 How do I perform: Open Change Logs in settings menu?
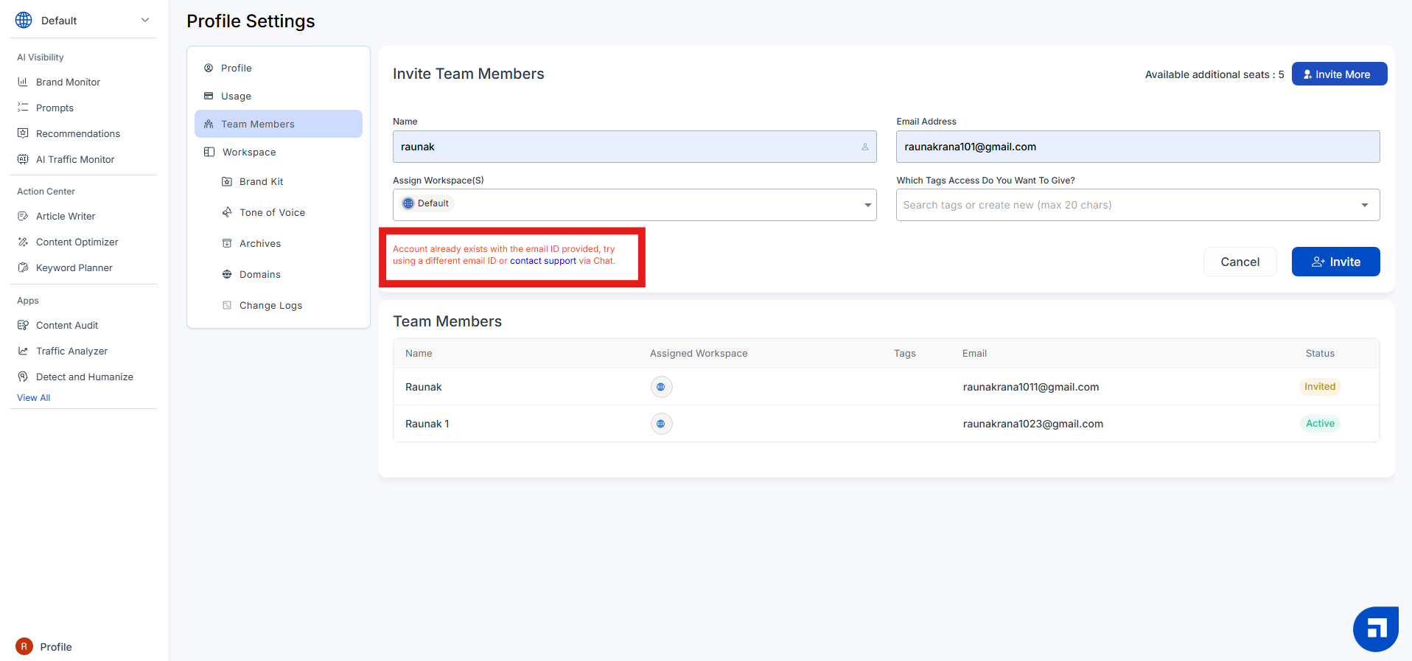pyautogui.click(x=270, y=305)
